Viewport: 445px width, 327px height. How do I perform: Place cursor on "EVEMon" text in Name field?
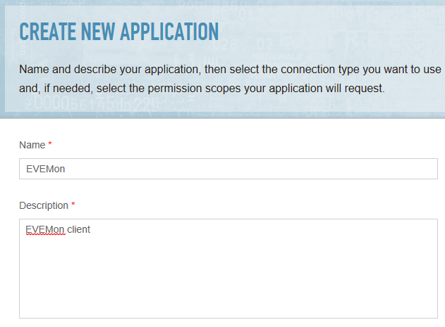[45, 169]
